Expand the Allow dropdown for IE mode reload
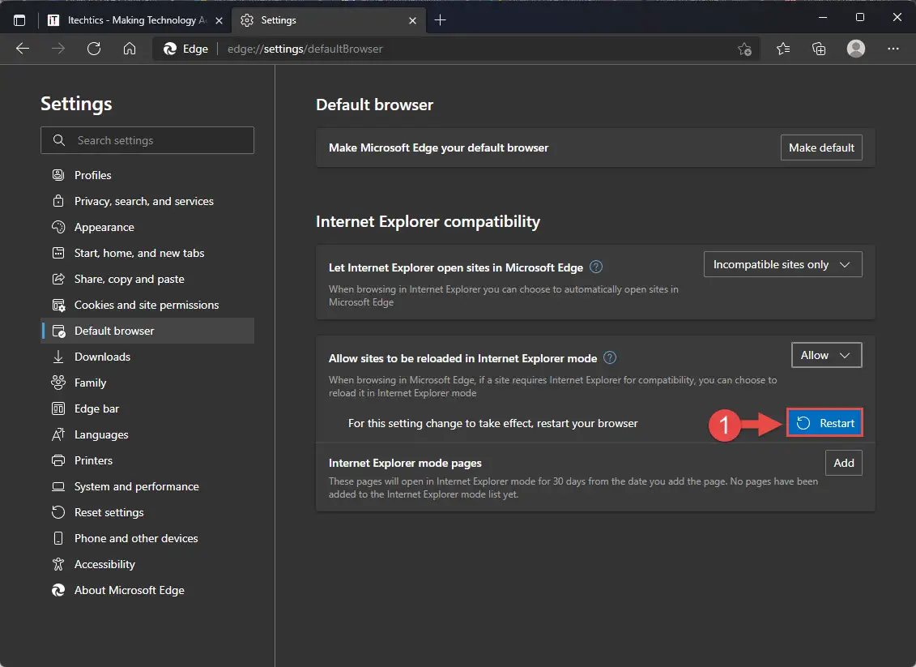The width and height of the screenshot is (916, 667). 826,354
